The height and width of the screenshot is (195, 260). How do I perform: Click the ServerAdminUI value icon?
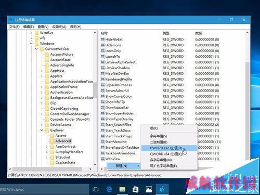pyautogui.click(x=103, y=90)
